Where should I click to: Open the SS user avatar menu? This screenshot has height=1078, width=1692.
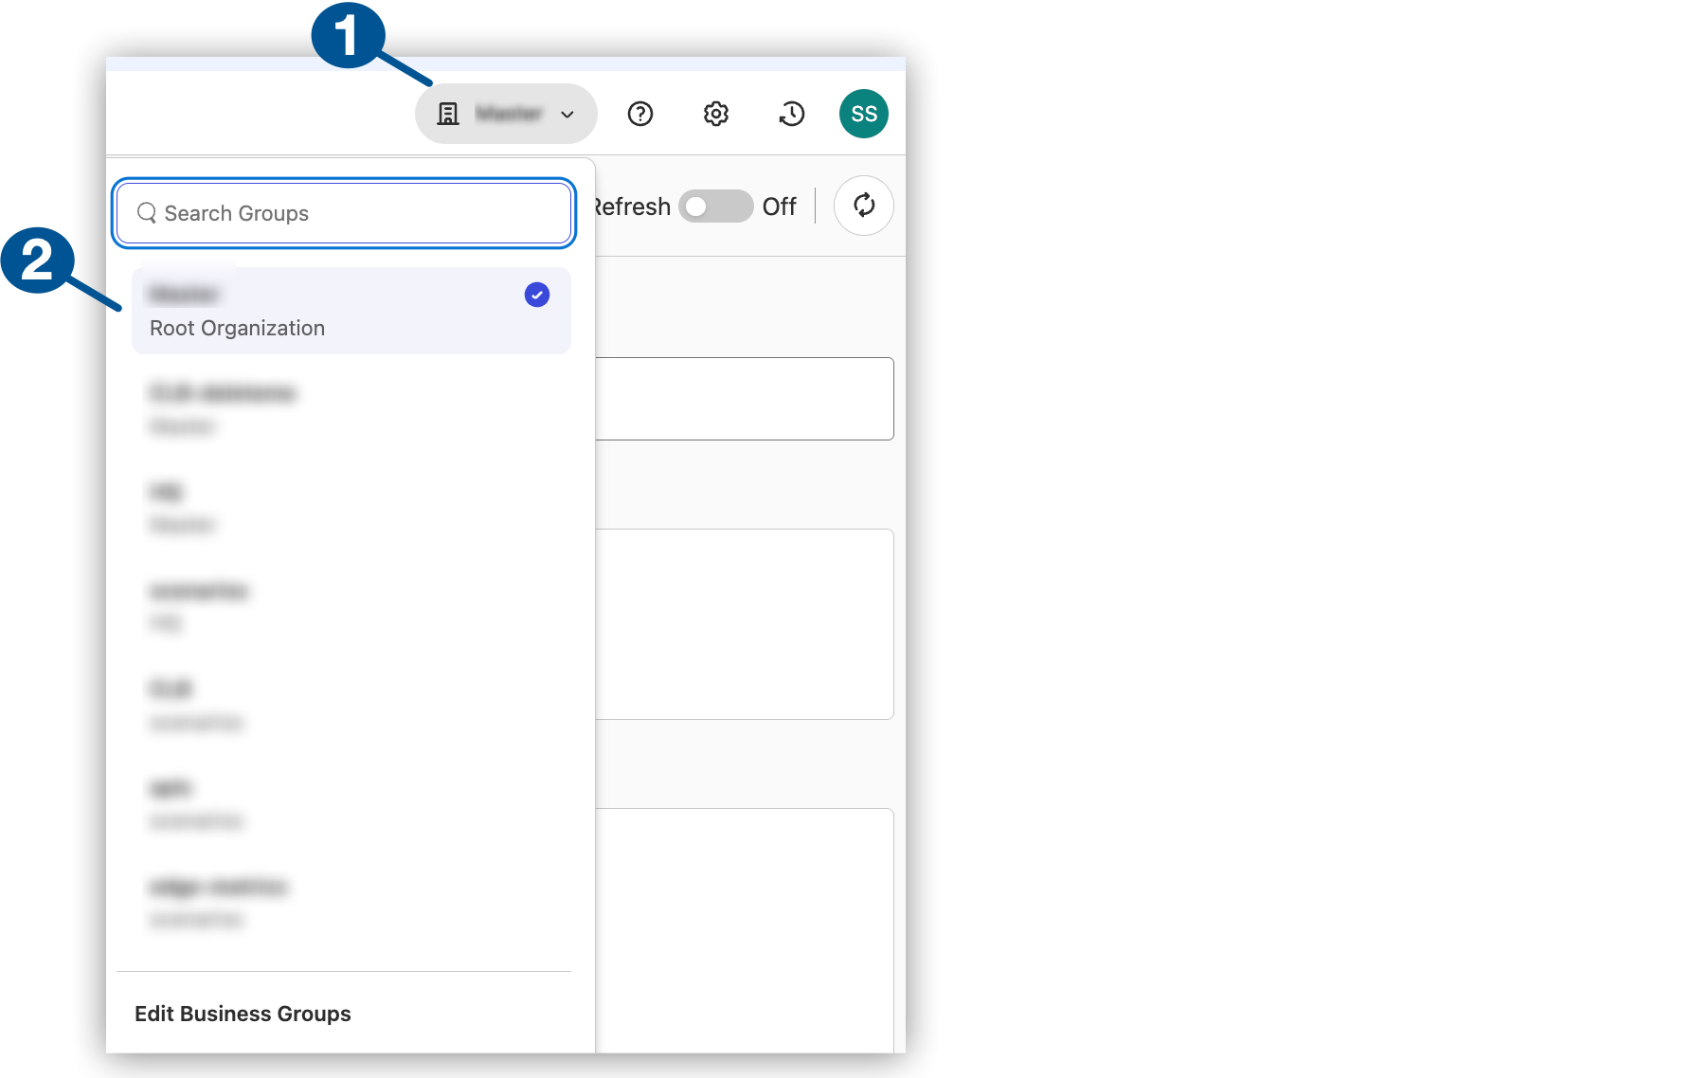[x=863, y=114]
